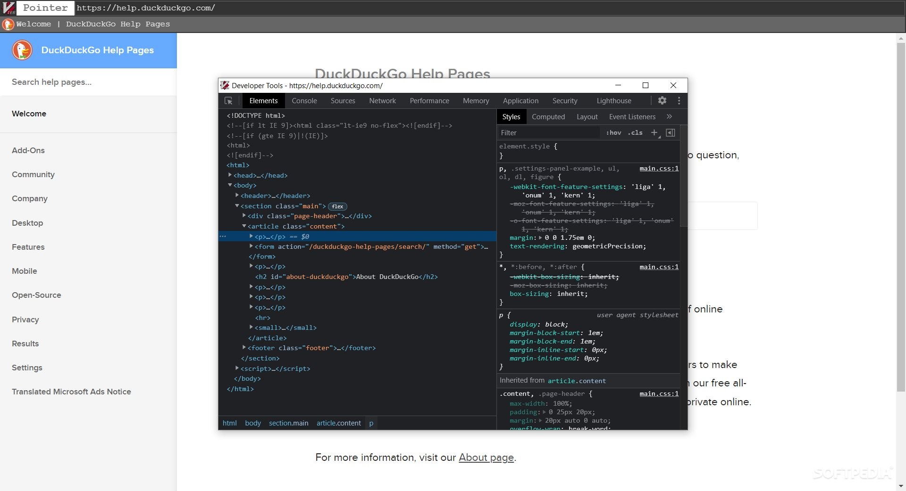Select the Styles pane tab
The image size is (906, 491).
coord(511,117)
